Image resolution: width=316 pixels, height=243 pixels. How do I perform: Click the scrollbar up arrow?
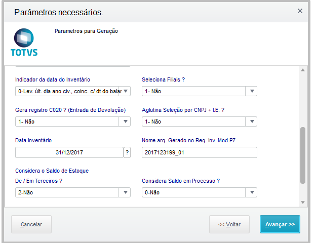[303, 70]
